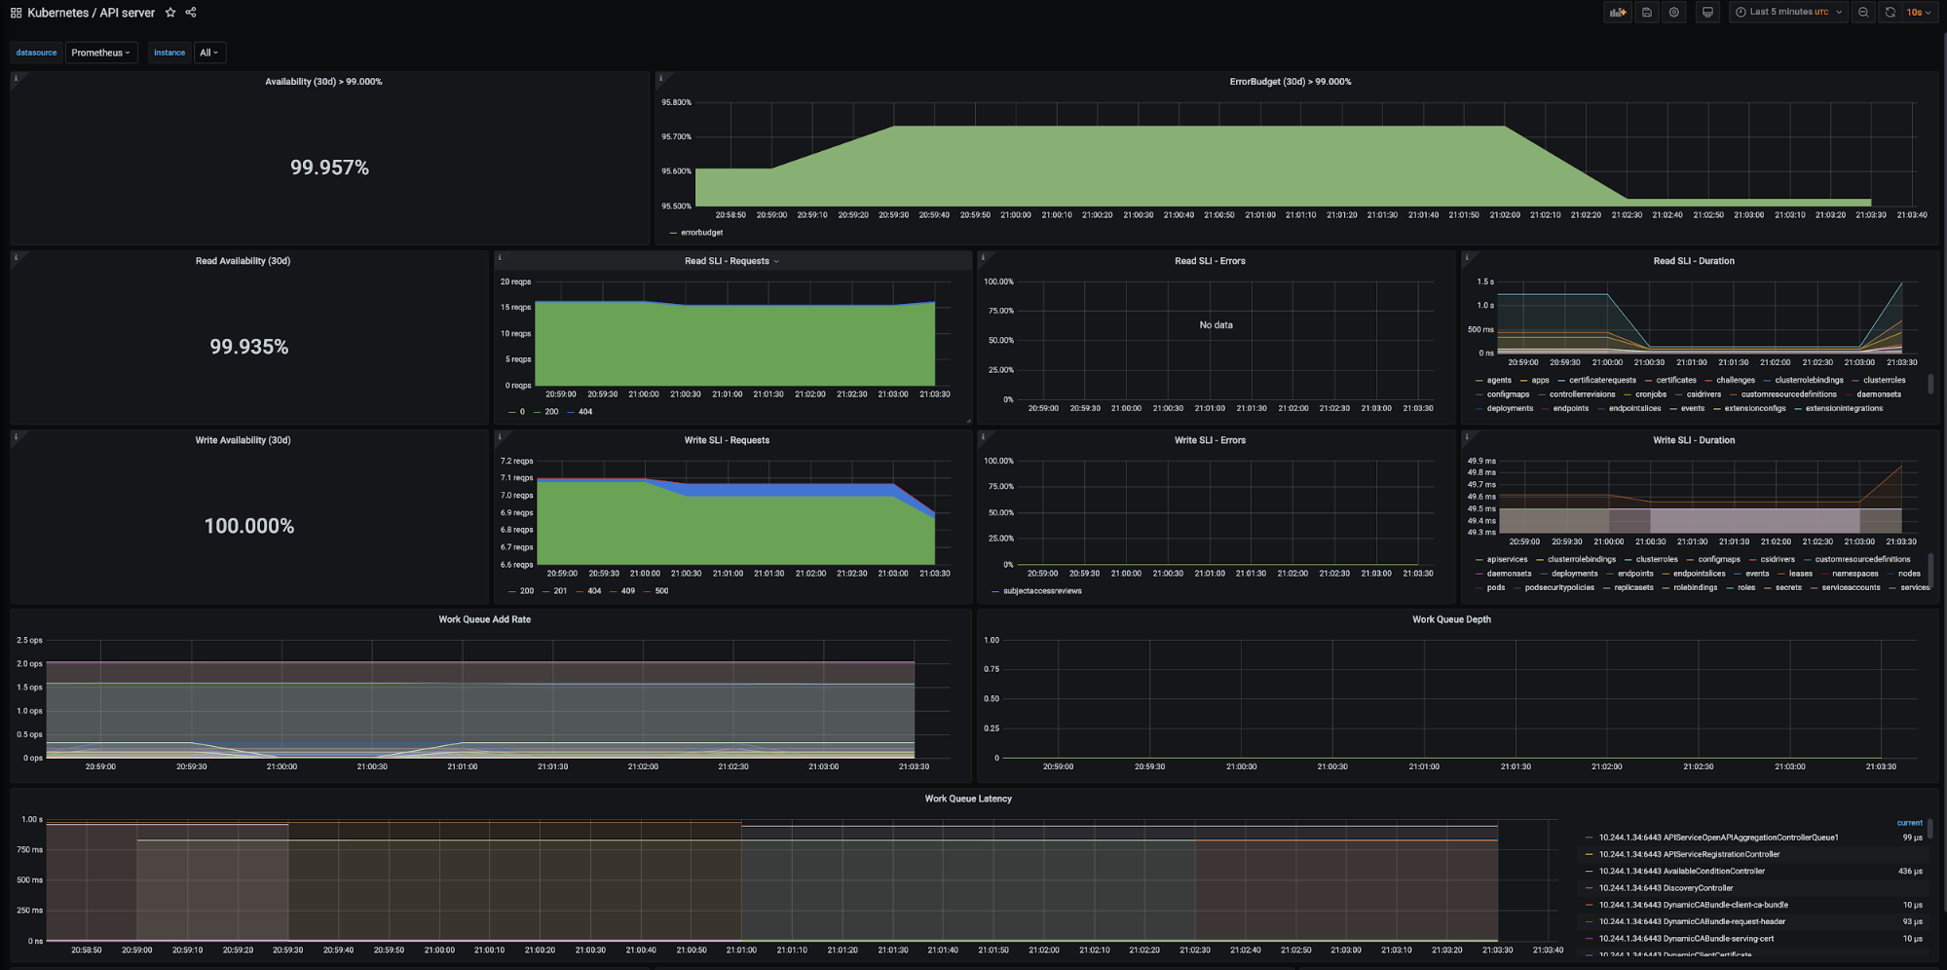The width and height of the screenshot is (1947, 970).
Task: Click Work Queue Latency legend scrollbar
Action: [1930, 828]
